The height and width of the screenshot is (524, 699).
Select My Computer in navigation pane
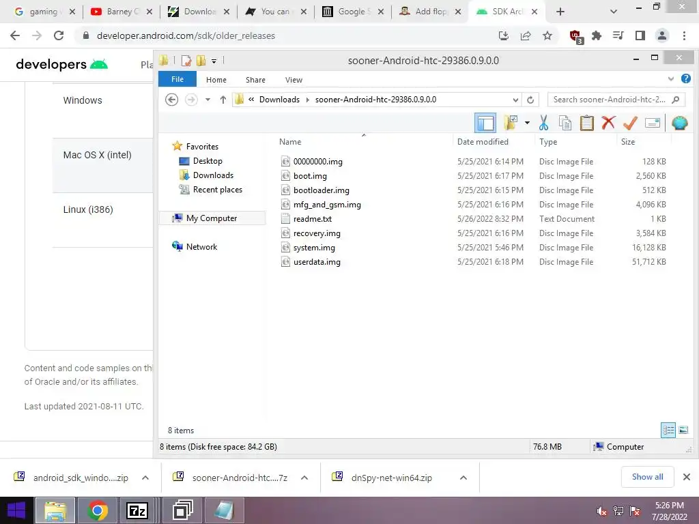(x=212, y=218)
